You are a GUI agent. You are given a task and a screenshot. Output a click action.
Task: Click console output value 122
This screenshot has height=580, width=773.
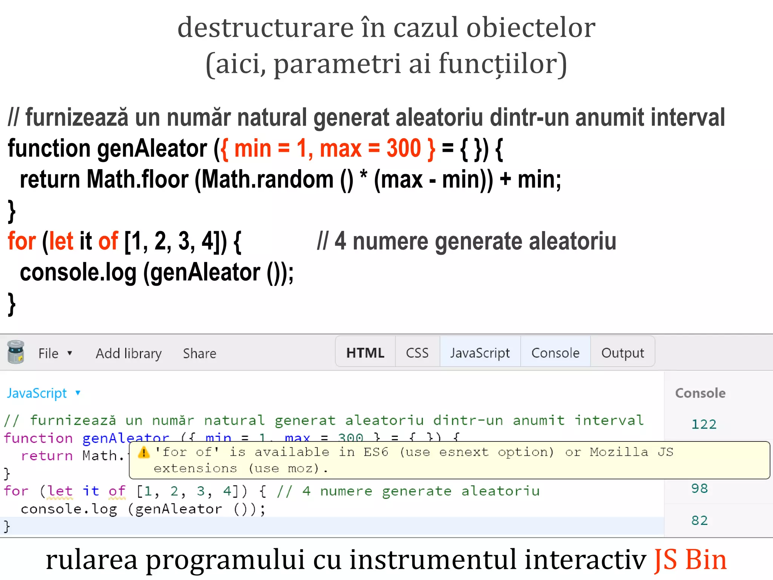(704, 424)
